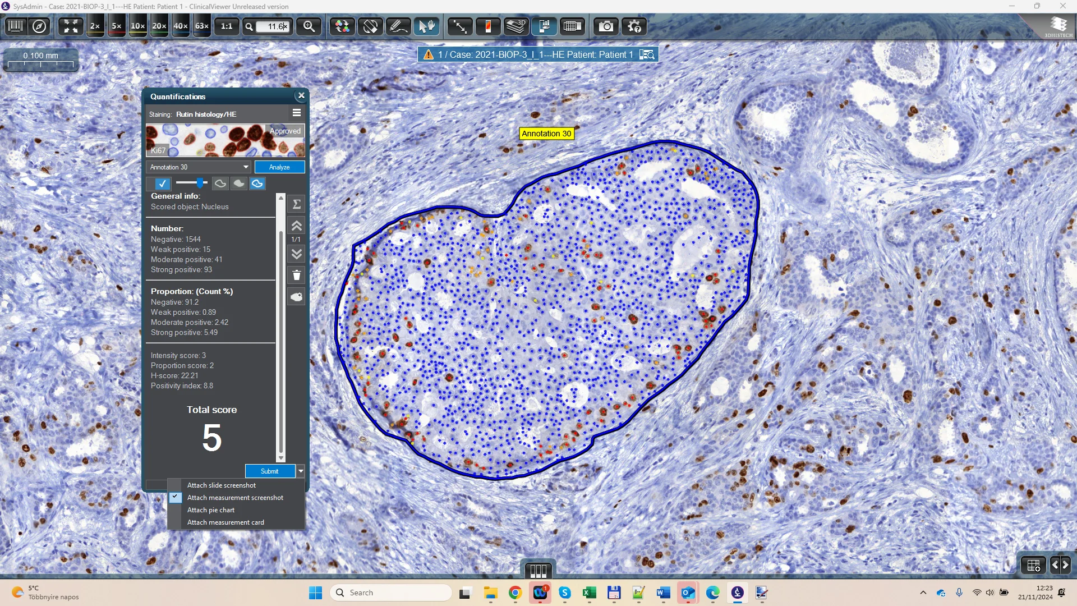Toggle the highlighted outline-and-fill display mode

(257, 183)
